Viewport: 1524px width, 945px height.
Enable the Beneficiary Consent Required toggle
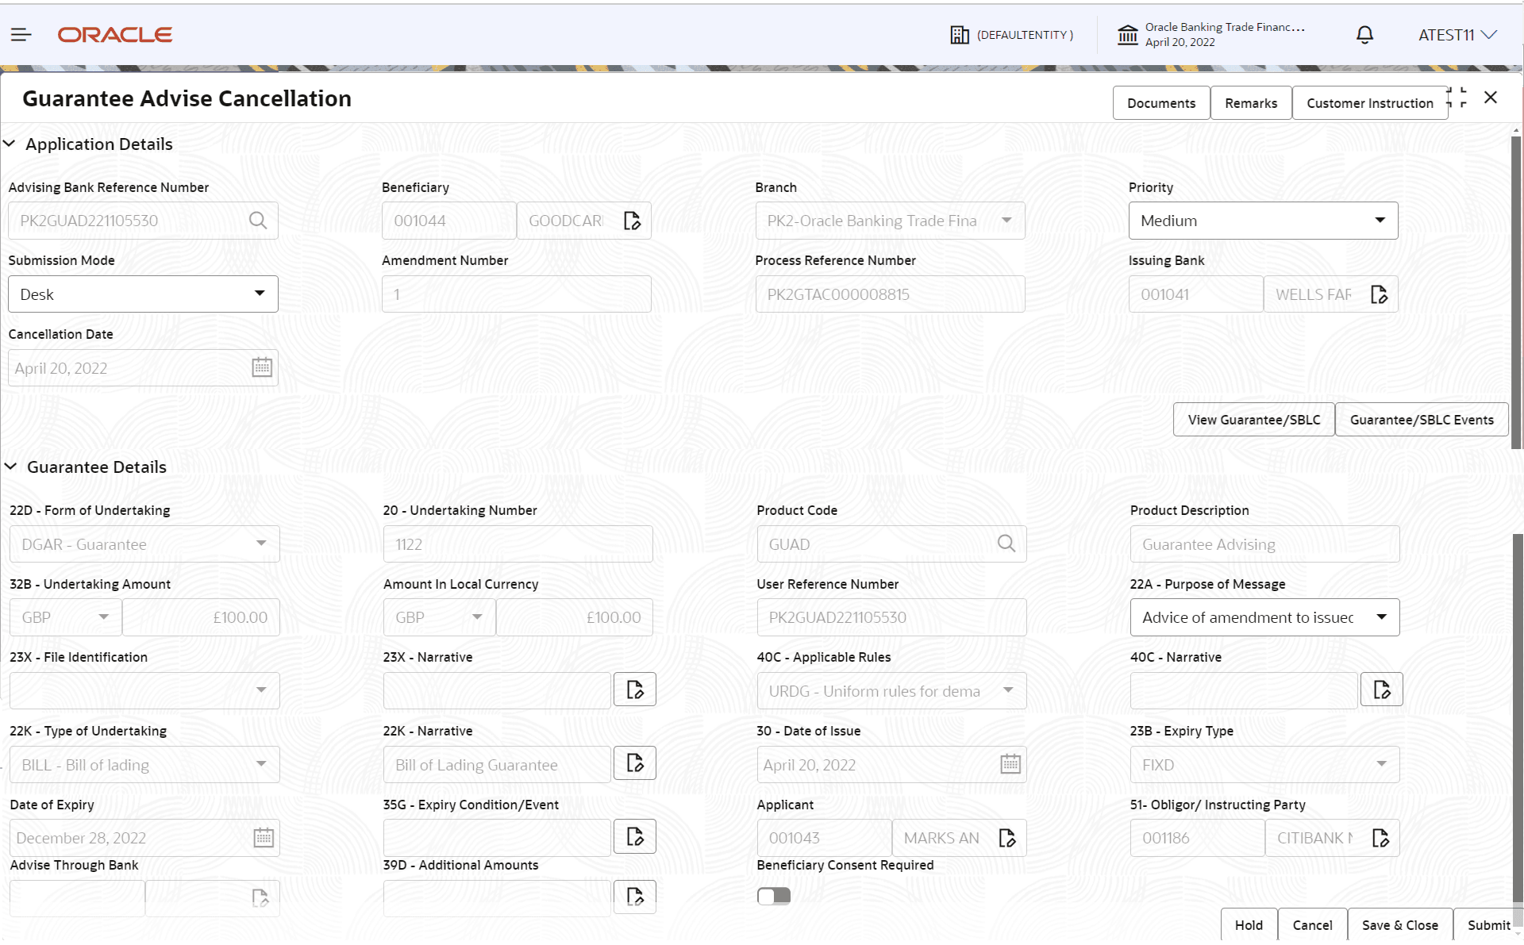click(x=773, y=895)
